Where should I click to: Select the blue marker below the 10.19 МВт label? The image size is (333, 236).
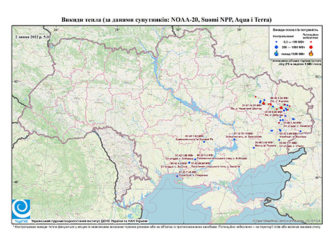pos(234,139)
